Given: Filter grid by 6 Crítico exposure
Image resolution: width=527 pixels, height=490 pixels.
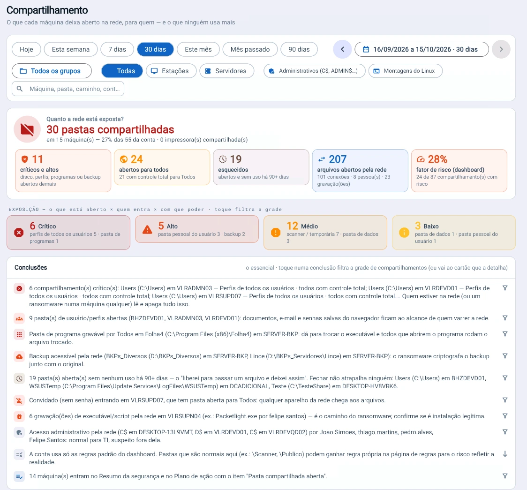Looking at the screenshot, I should point(68,233).
